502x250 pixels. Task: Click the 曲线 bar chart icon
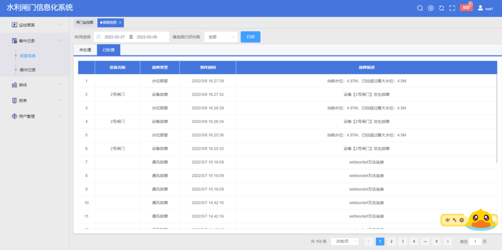[x=15, y=84]
